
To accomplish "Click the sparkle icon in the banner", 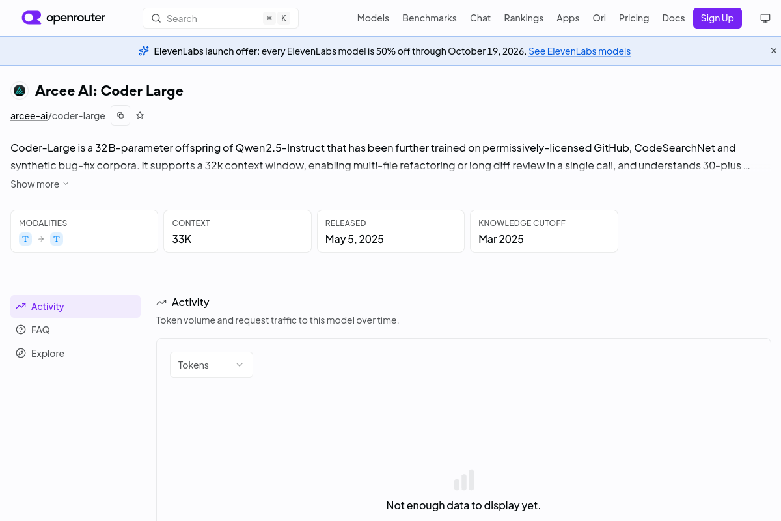I will [x=144, y=51].
